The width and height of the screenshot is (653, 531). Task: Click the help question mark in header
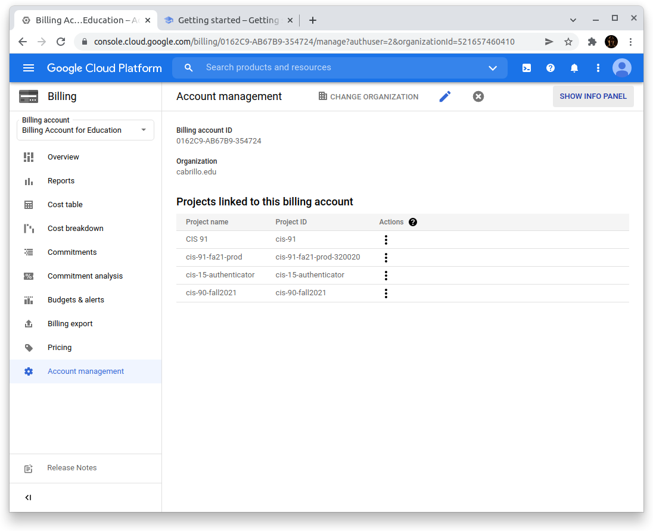pyautogui.click(x=551, y=68)
